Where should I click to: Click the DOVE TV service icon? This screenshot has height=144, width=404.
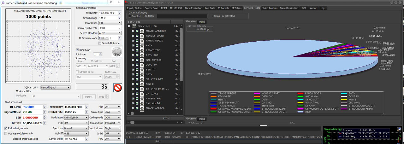coord(142,65)
